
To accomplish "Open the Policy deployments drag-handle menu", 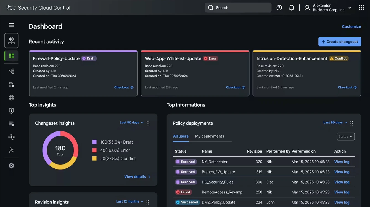I will tap(351, 123).
